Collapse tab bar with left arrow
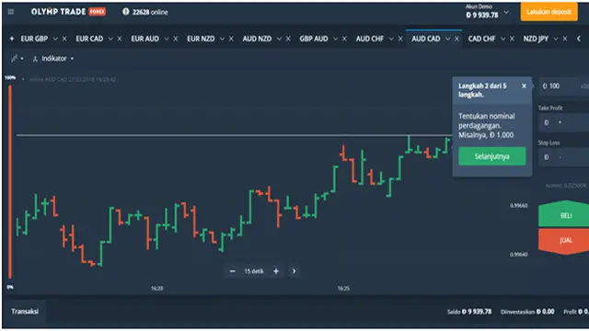Image resolution: width=589 pixels, height=331 pixels. (x=579, y=39)
